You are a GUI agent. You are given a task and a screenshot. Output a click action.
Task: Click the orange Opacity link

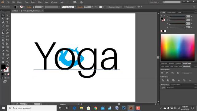(x=80, y=7)
